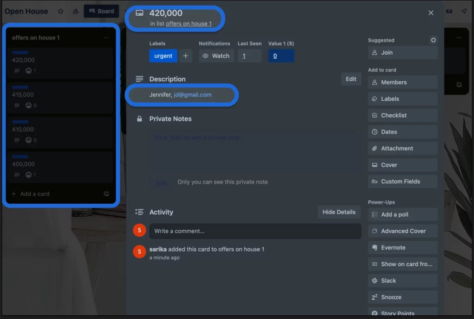The image size is (474, 319).
Task: Open Advanced Cover power-up
Action: [403, 231]
